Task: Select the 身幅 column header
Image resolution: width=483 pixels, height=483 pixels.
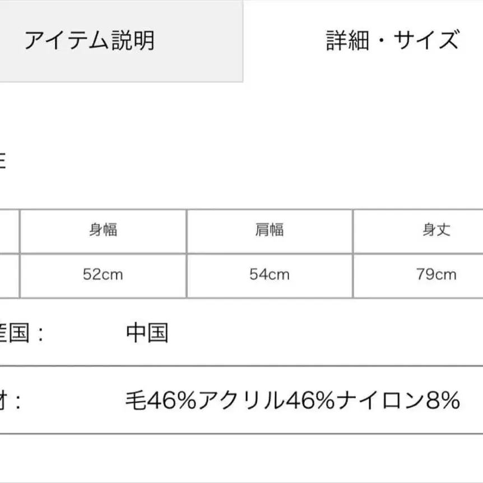Action: 103,228
